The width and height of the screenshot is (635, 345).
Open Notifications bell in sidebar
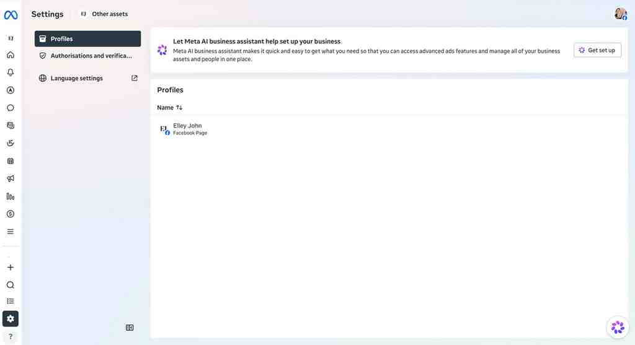[x=11, y=72]
